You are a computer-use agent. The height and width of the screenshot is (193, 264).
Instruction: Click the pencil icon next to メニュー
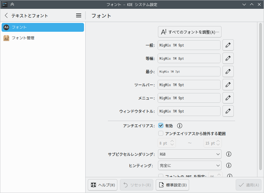[228, 98]
